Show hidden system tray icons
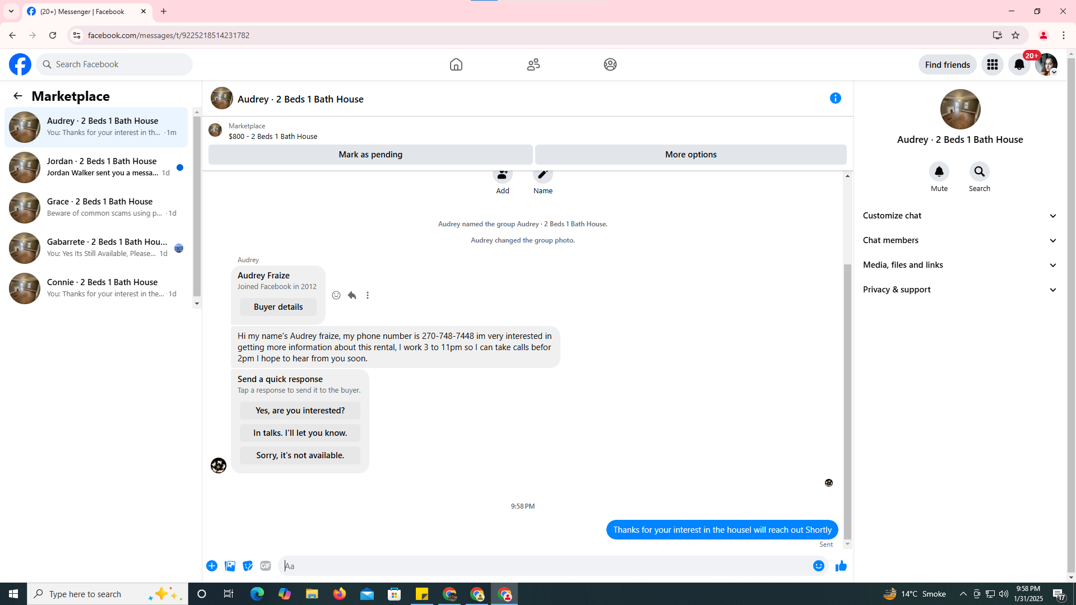Screen dimensions: 1076x605 tap(963, 594)
